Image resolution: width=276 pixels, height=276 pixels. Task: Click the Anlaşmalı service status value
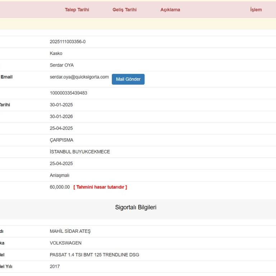[x=59, y=175]
